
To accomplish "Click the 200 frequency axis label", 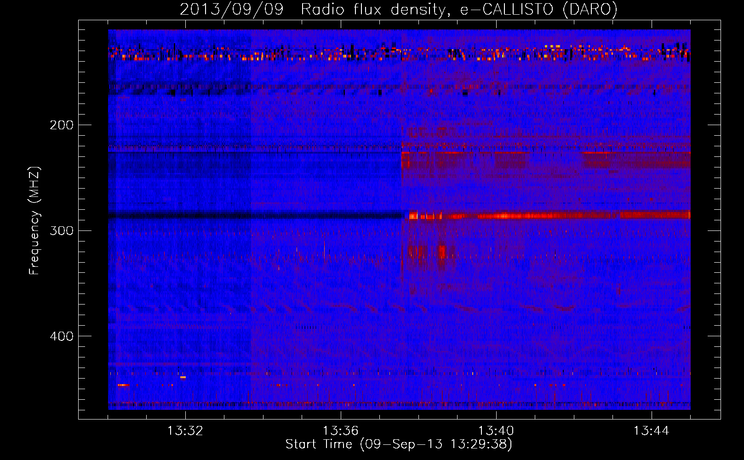I will [x=62, y=125].
